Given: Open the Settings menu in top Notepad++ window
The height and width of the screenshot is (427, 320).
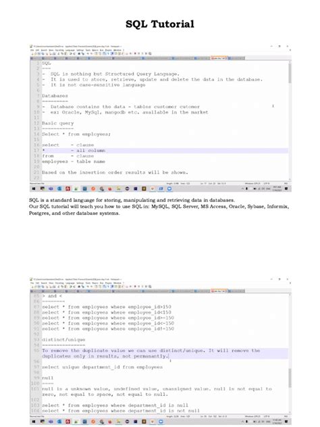Looking at the screenshot, I should click(80, 50).
